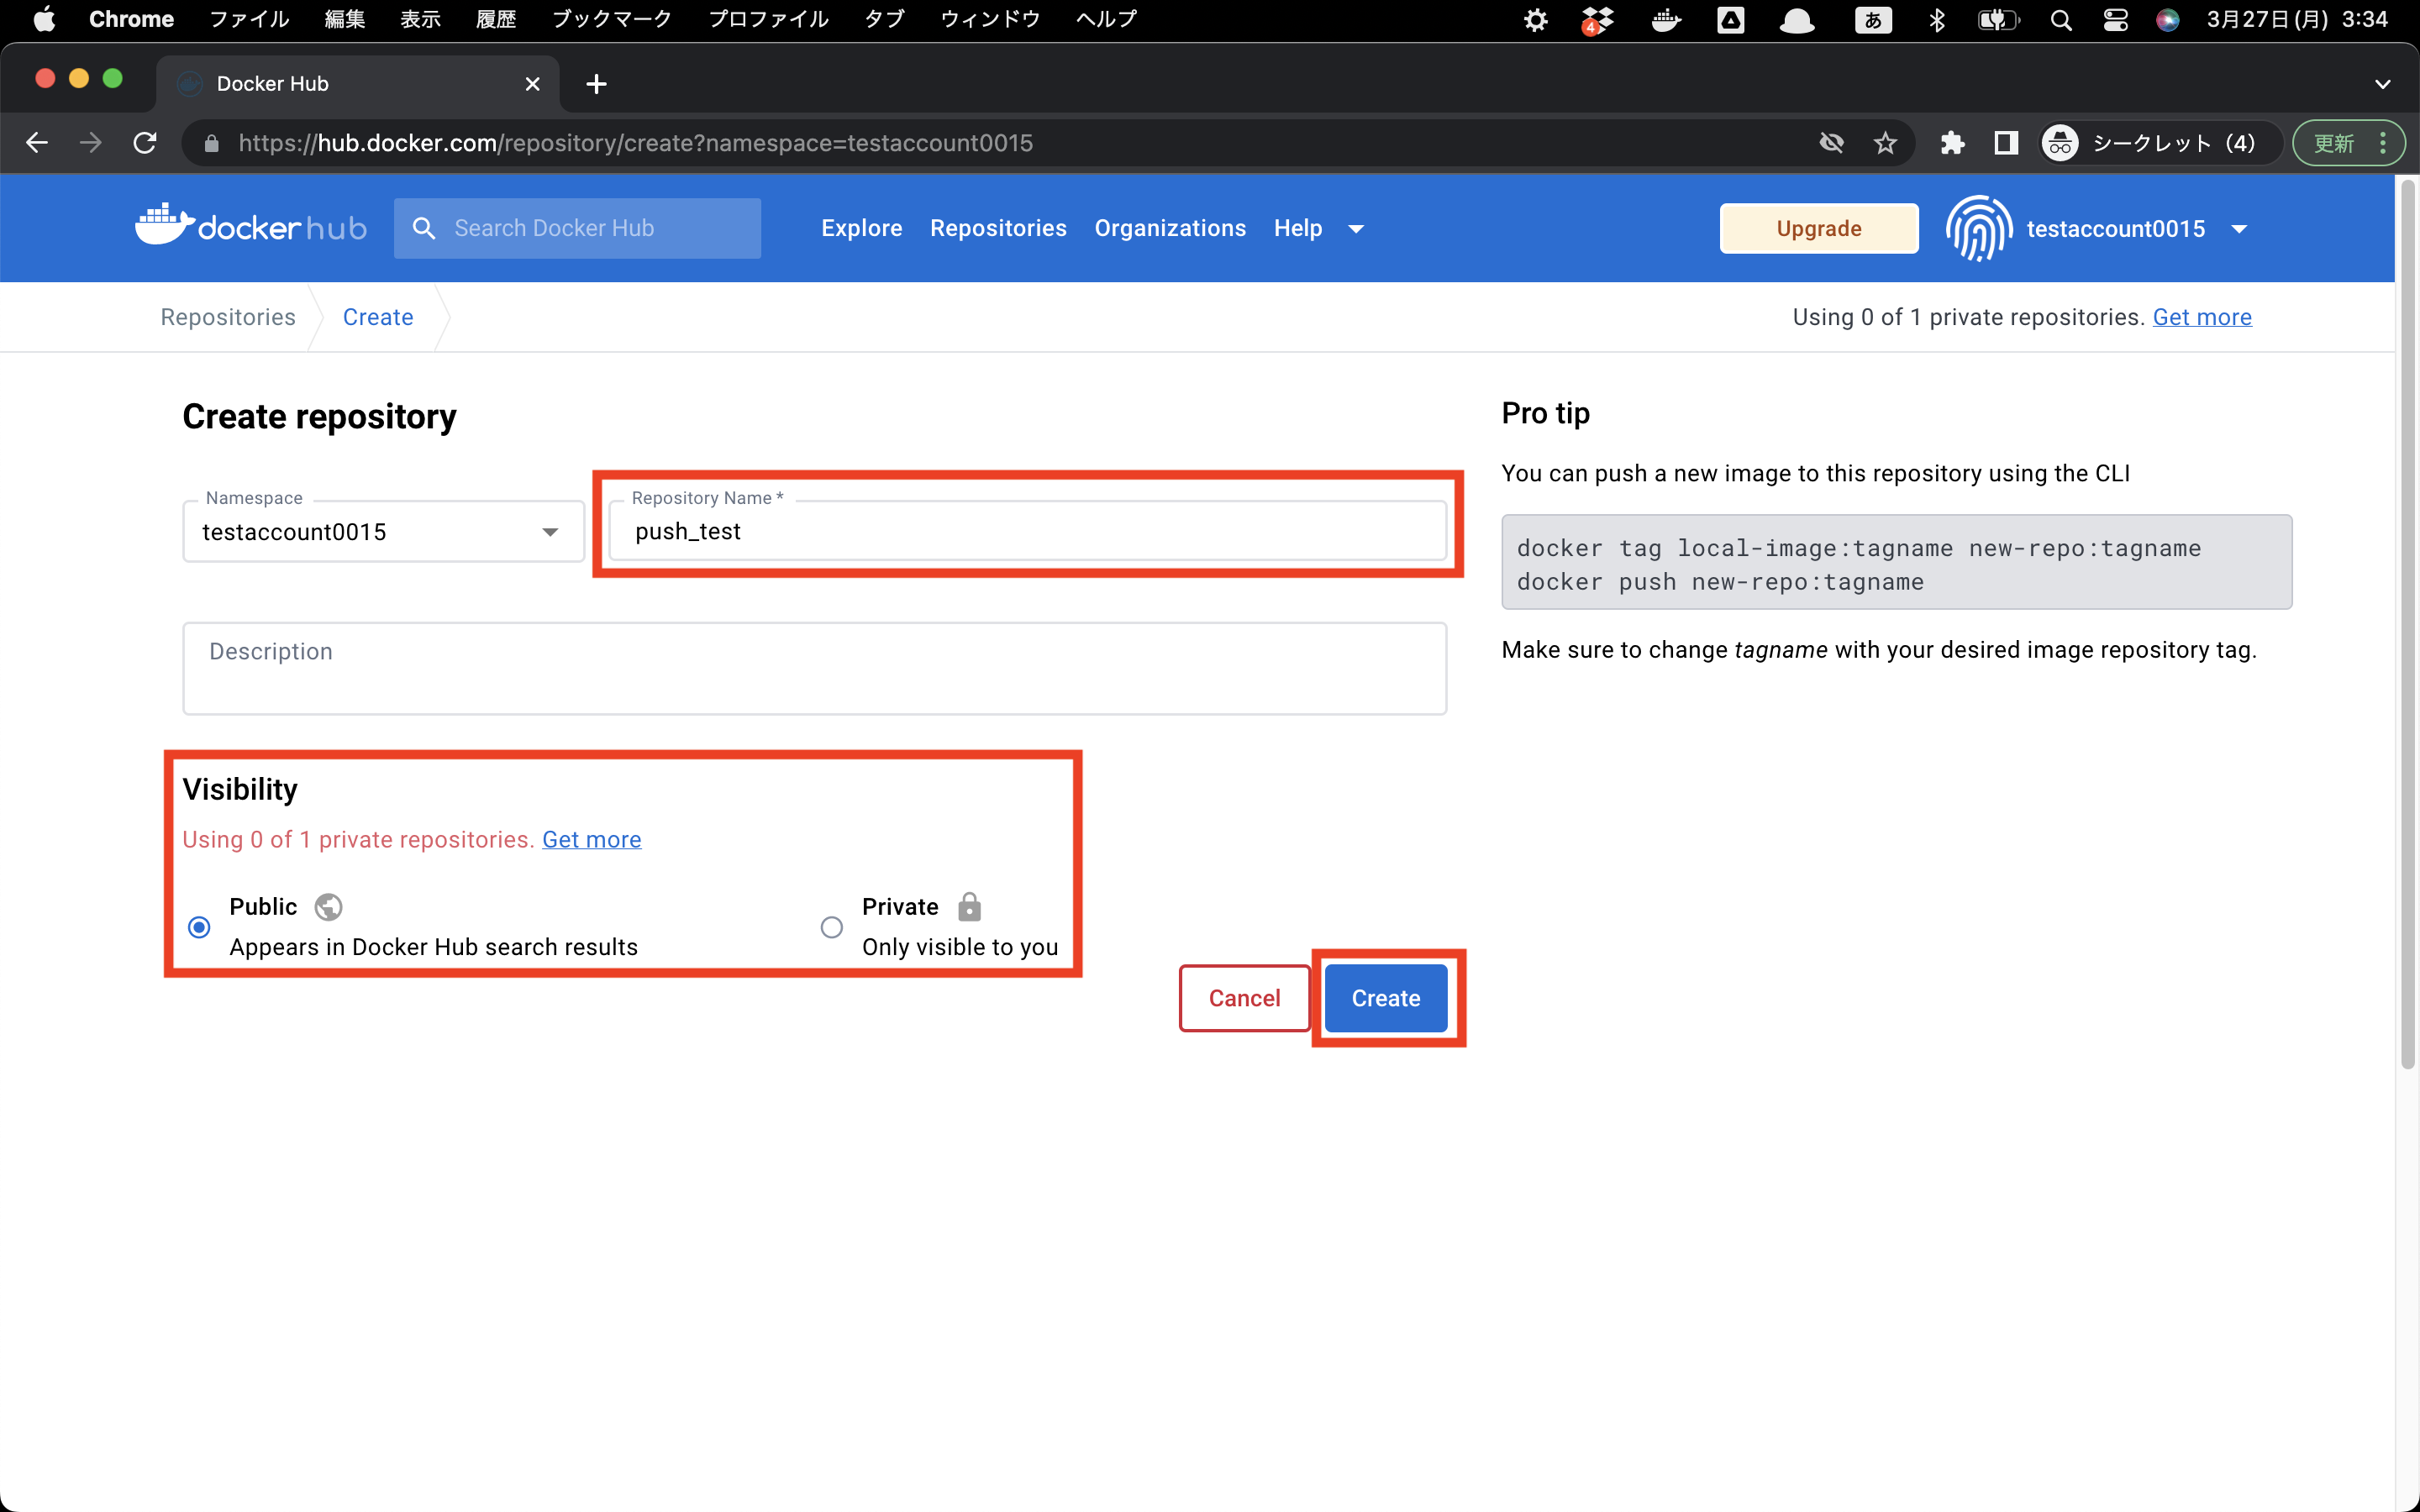Click into the Description field
Viewport: 2420px width, 1512px height.
(x=814, y=667)
